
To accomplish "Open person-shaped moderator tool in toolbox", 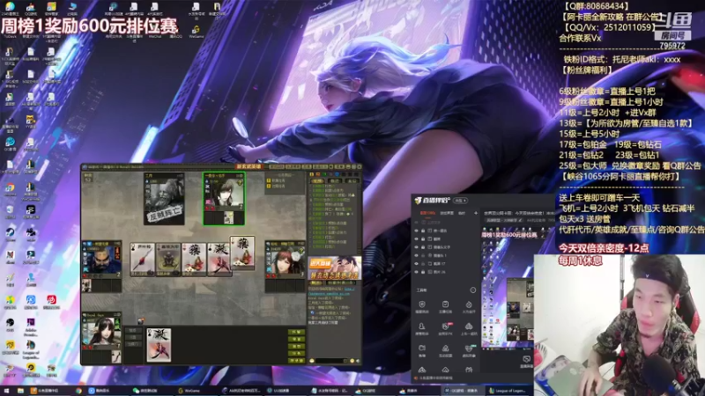I will pyautogui.click(x=422, y=328).
